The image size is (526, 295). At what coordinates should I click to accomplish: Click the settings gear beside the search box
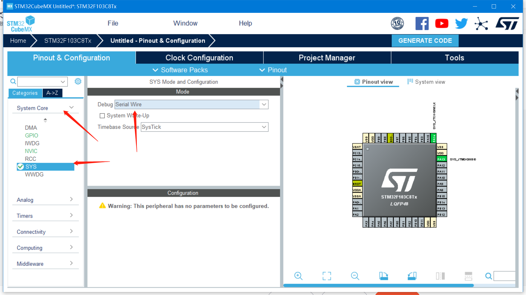[x=78, y=81]
